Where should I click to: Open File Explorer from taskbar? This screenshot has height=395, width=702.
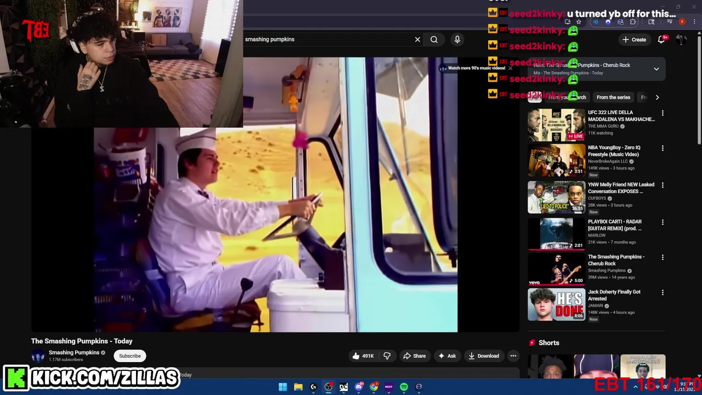click(298, 387)
